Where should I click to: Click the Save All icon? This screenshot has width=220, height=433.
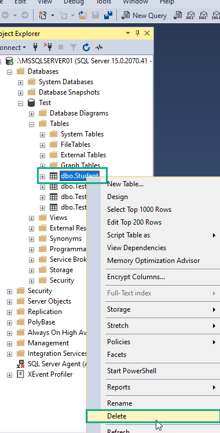pos(108,16)
